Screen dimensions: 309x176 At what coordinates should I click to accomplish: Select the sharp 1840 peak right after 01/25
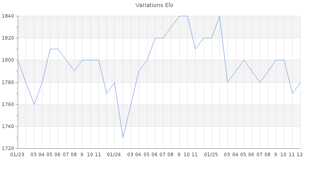coord(219,16)
